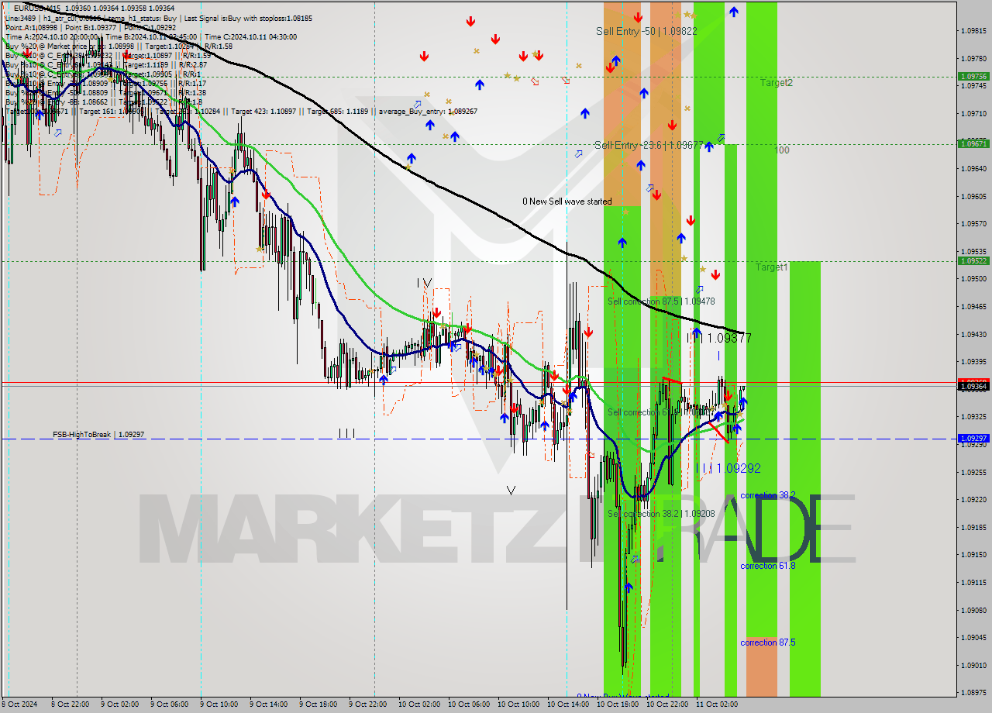Click the '9 Oct 06:00' time axis label
992x713 pixels.
click(x=169, y=704)
